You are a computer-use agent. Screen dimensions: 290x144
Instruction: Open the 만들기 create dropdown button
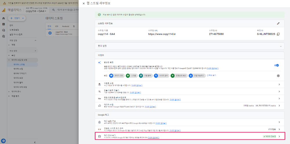[x=17, y=18]
